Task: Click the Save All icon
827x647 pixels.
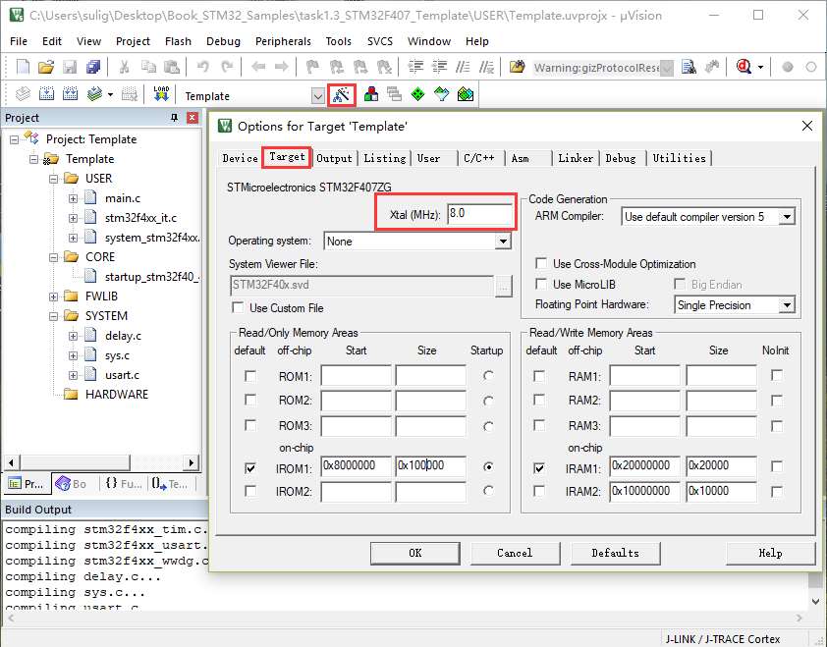Action: 93,67
